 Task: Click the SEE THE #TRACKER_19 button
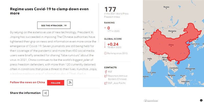pos(54,25)
